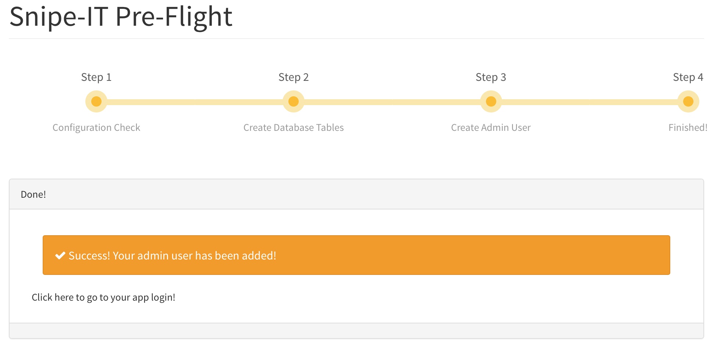Click the "Finished!" step caption
The image size is (710, 344).
click(x=688, y=128)
